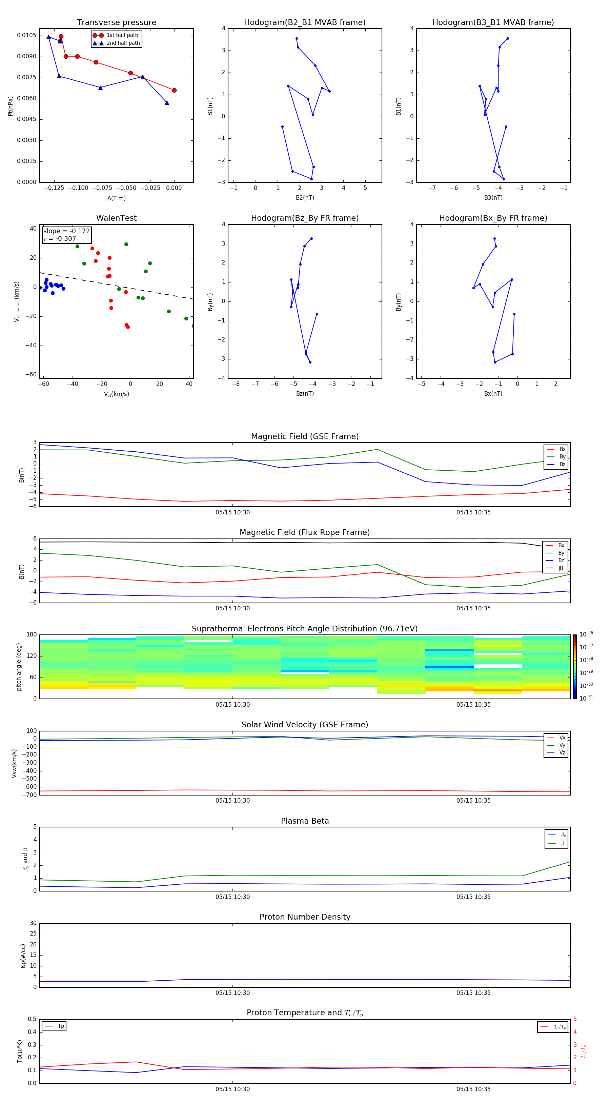Select the |B| legend entry
The width and height of the screenshot is (610, 1119).
pos(555,568)
